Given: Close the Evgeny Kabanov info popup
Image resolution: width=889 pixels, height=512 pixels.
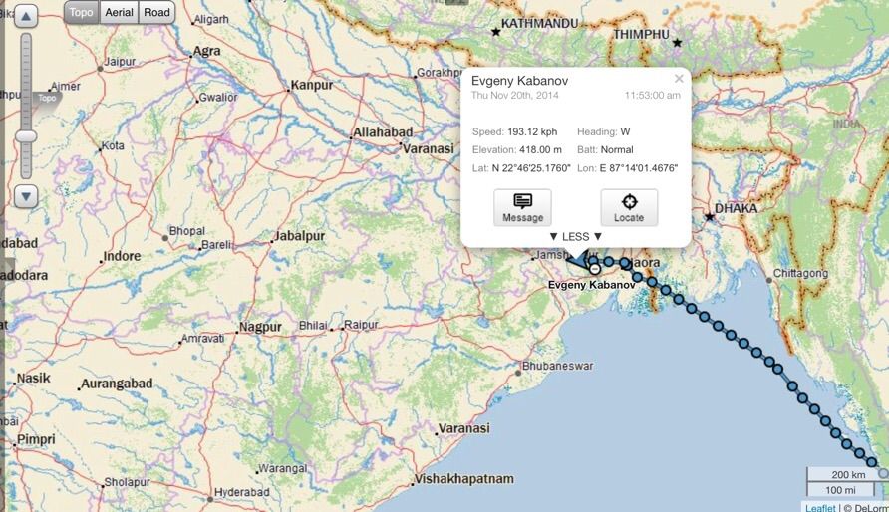Looking at the screenshot, I should click(x=679, y=79).
